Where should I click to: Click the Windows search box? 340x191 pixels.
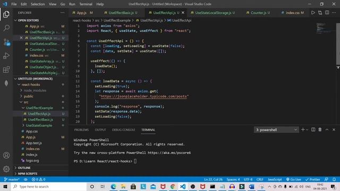(x=49, y=186)
